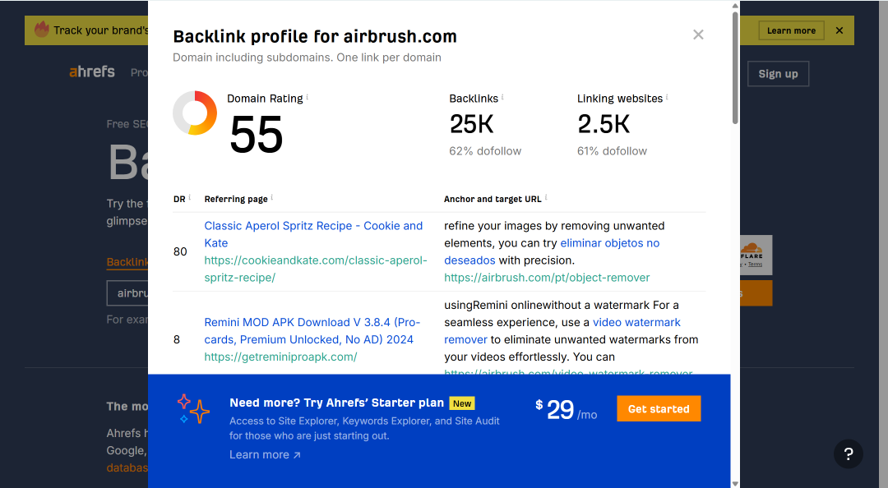
Task: Click the ahrefs logo
Action: point(92,72)
